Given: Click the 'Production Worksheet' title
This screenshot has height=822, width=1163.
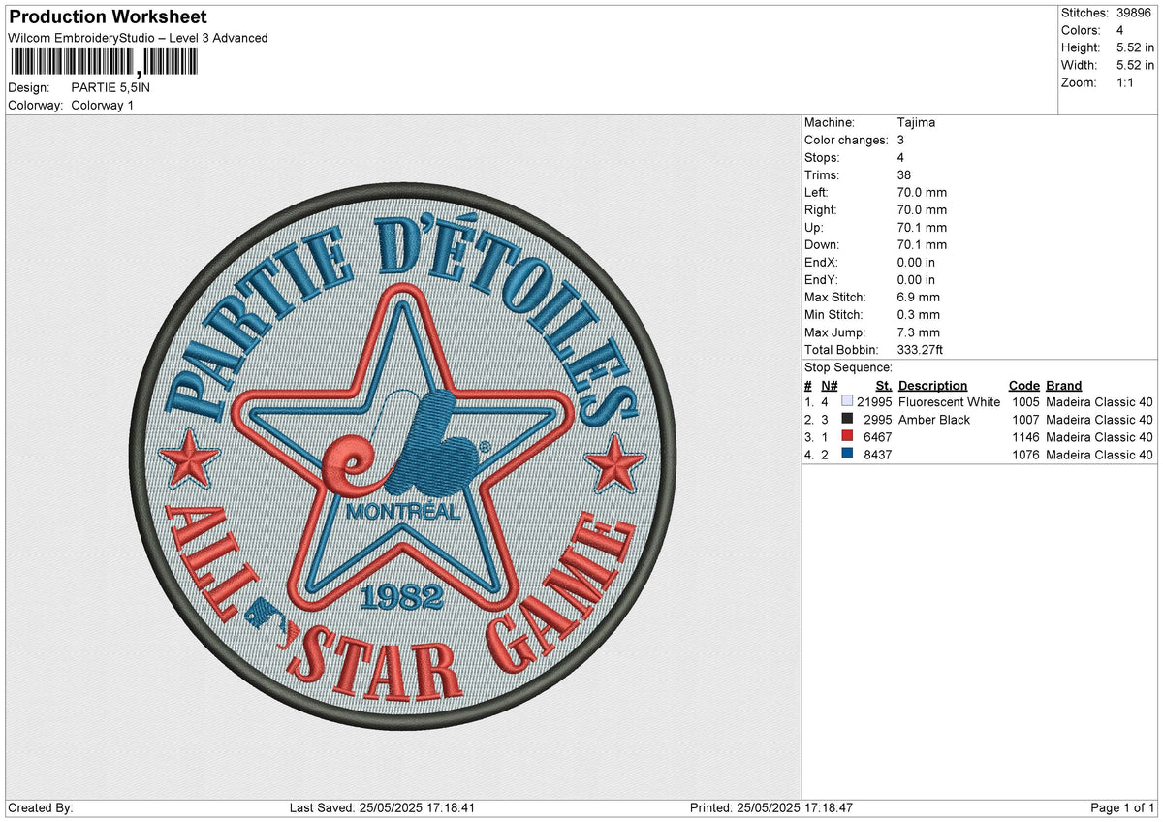Looking at the screenshot, I should pos(108,17).
